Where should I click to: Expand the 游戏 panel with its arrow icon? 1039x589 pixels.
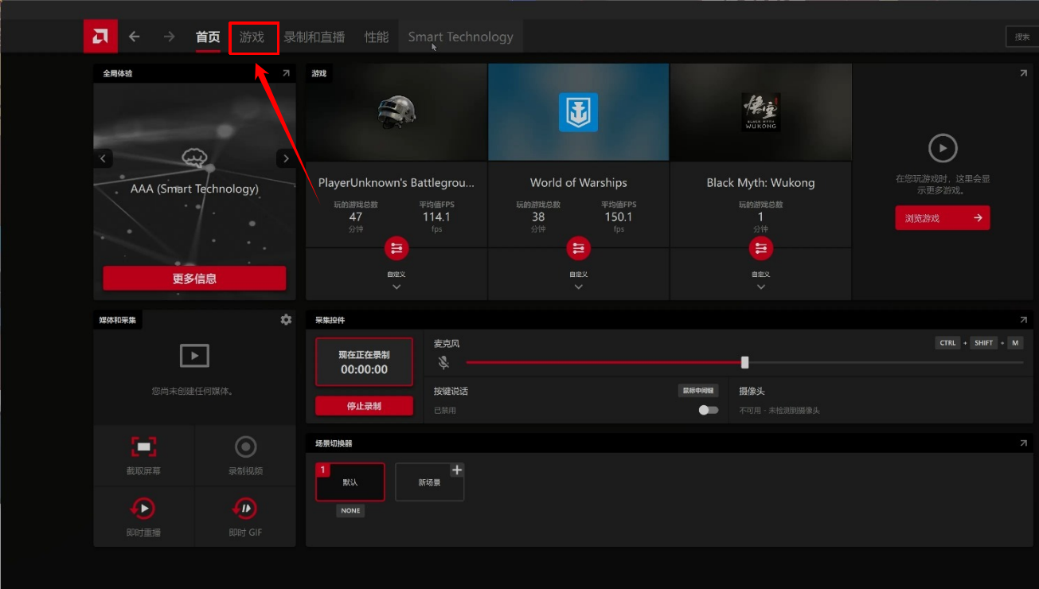click(x=1023, y=73)
